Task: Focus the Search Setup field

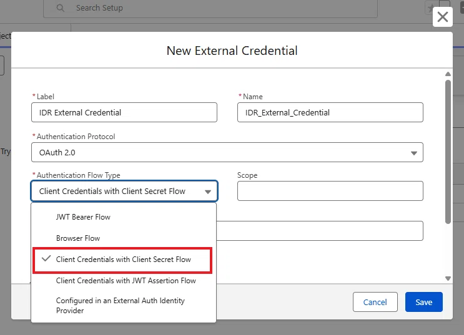Action: click(210, 8)
